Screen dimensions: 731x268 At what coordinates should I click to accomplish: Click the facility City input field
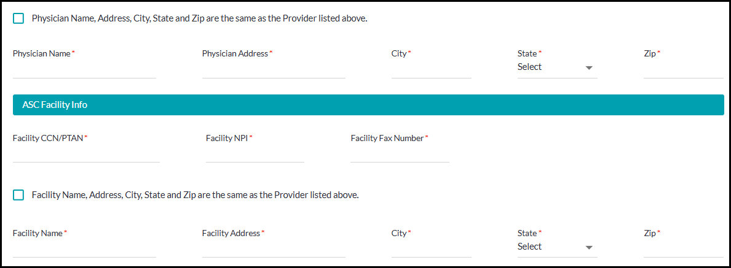[x=431, y=249]
